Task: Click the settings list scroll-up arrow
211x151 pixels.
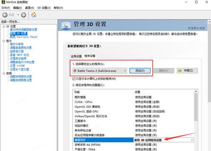Action: (196, 92)
